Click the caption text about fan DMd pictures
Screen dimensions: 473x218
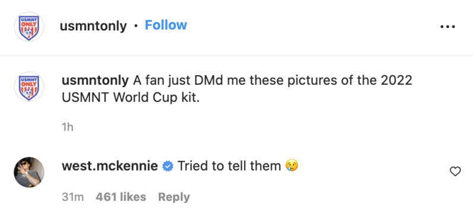[x=237, y=89]
